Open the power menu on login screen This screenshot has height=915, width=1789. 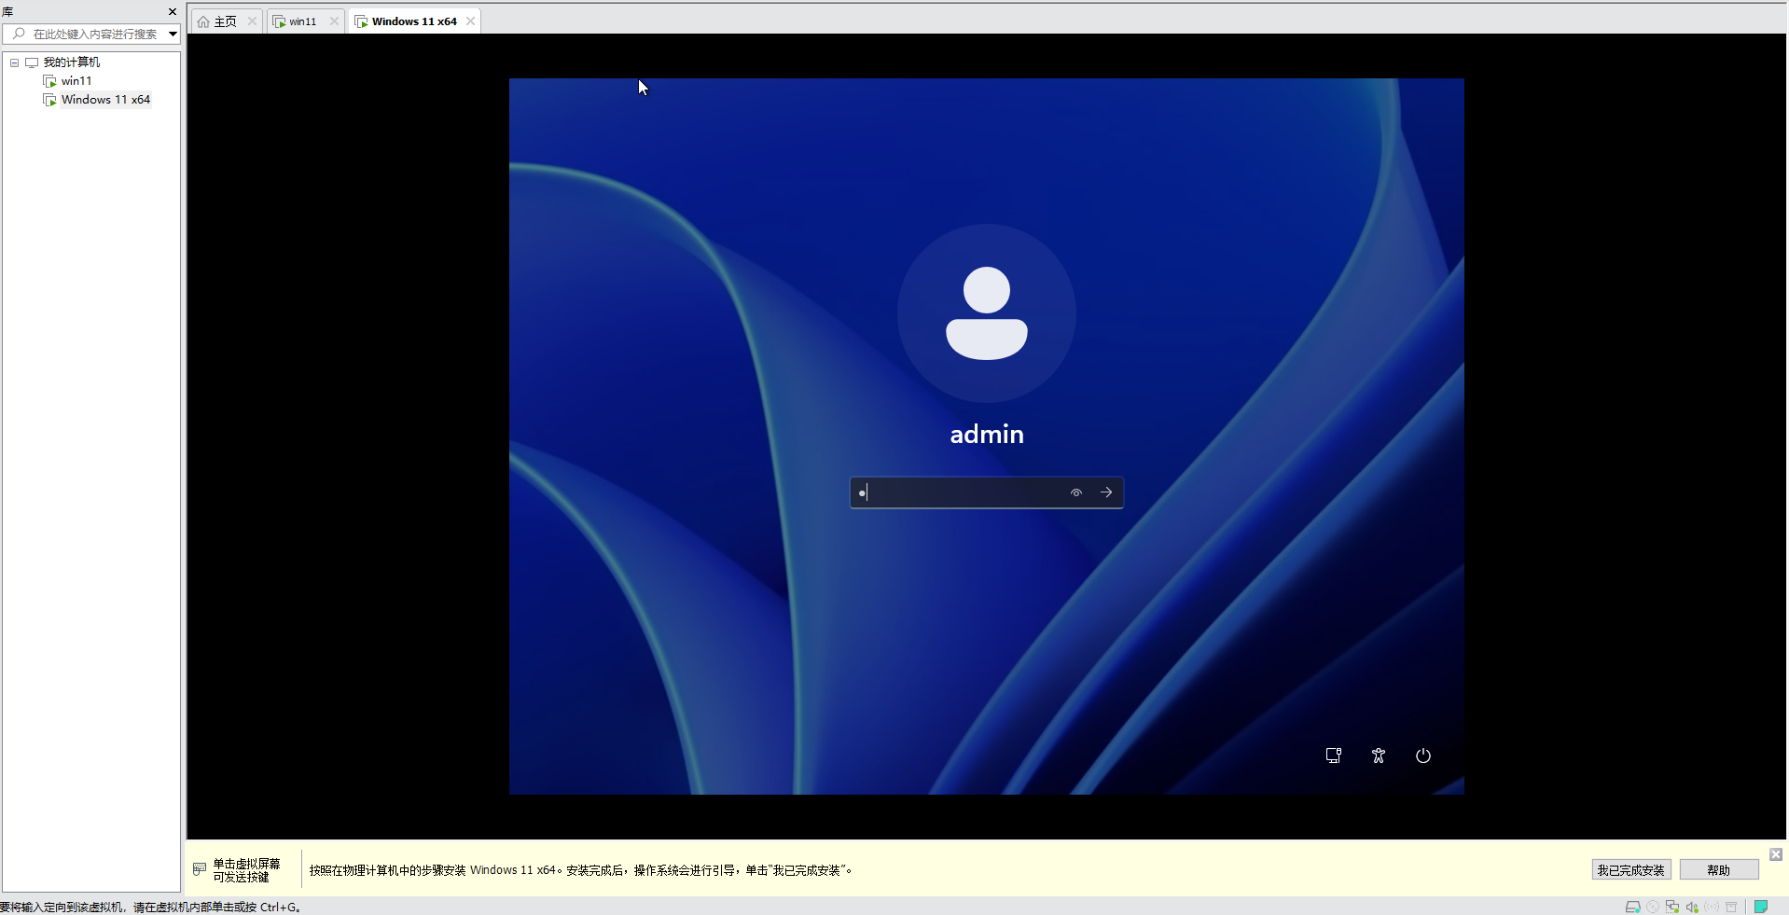coord(1423,756)
